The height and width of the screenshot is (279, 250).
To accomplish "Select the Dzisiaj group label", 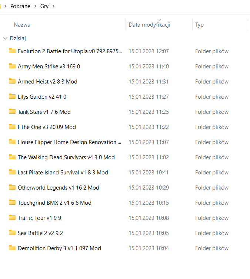I will (18, 38).
